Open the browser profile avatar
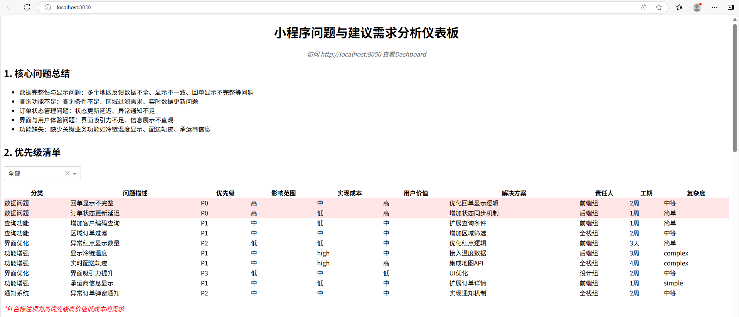739x317 pixels. 697,7
